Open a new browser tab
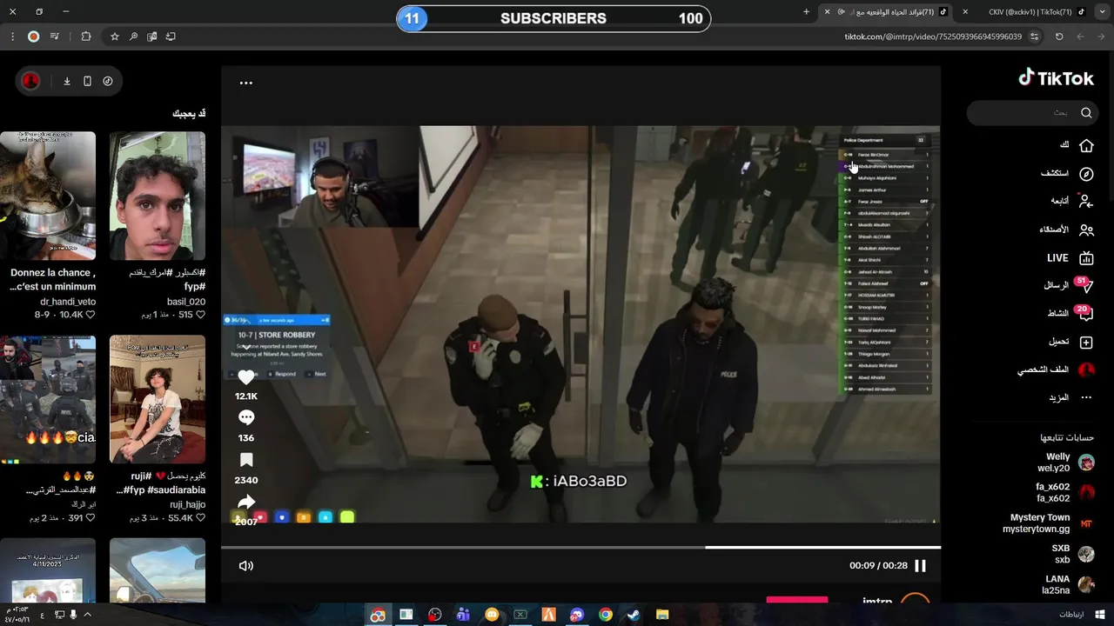The image size is (1114, 626). coord(806,11)
